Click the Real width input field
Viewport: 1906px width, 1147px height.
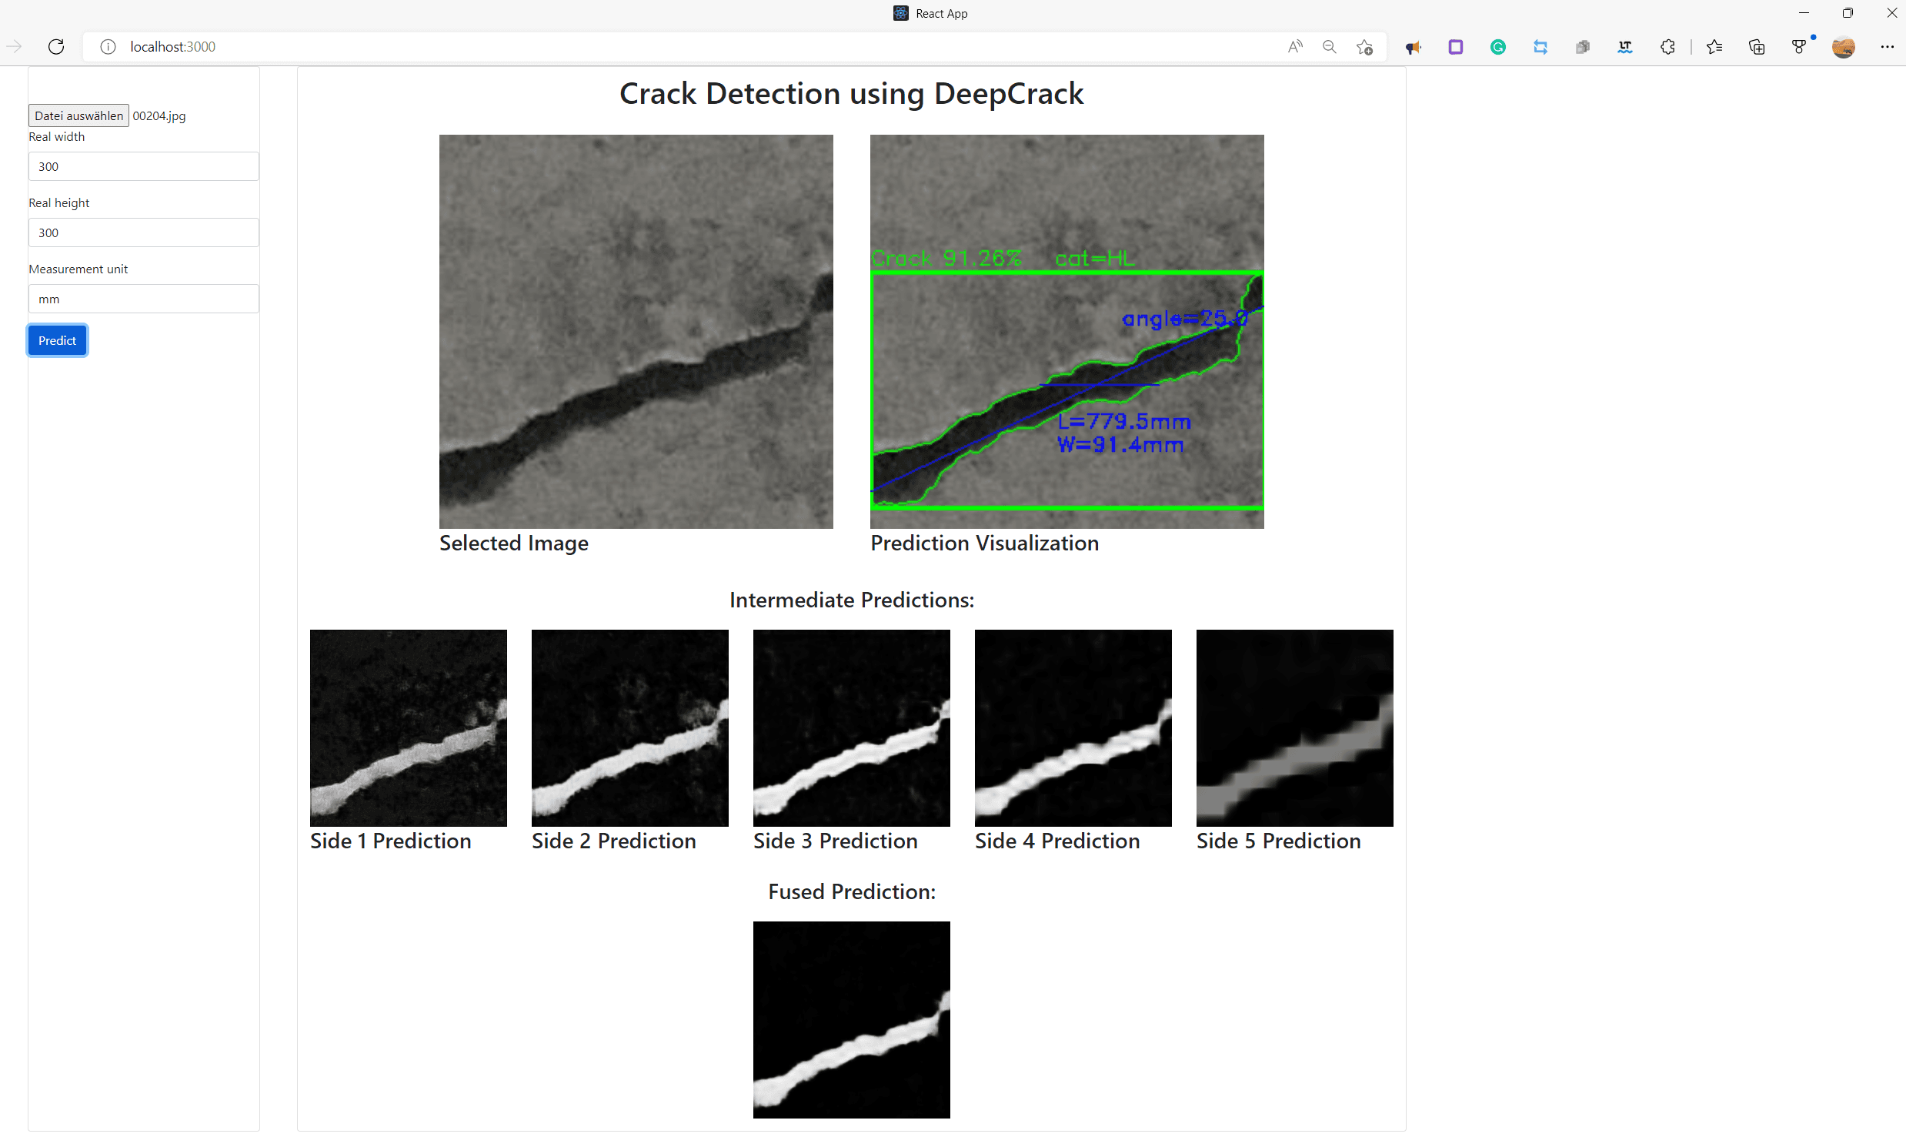(x=144, y=166)
